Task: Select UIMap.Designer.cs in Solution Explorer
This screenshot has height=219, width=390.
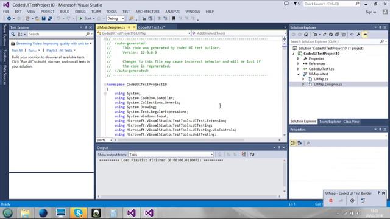Action: point(328,85)
